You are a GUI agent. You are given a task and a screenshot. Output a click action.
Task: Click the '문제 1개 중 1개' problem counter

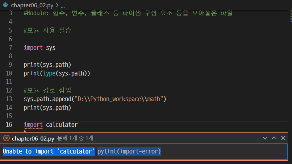(75, 138)
